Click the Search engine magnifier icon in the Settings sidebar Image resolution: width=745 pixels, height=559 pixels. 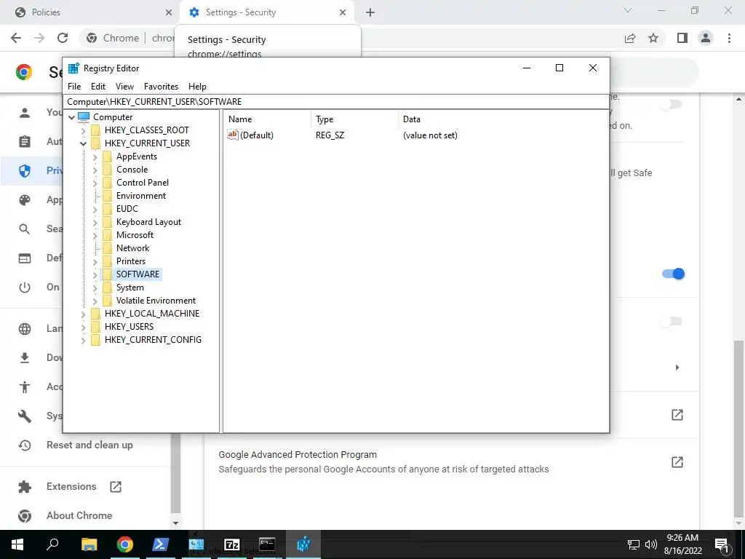click(25, 229)
